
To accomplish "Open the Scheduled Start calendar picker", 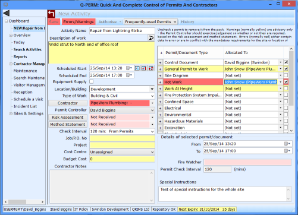I will (x=129, y=68).
